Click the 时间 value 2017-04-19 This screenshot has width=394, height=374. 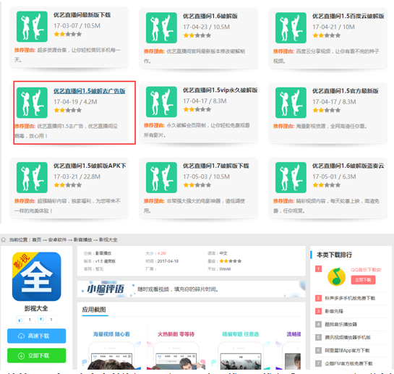pyautogui.click(x=168, y=261)
